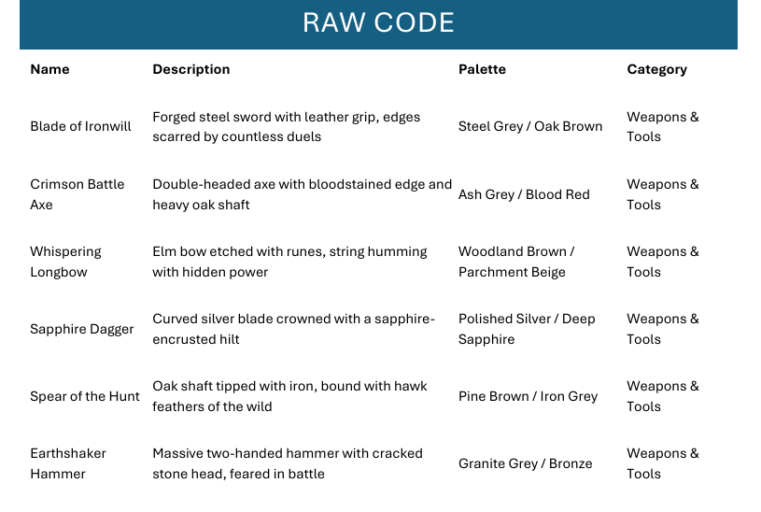Click the RAW CODE title banner
Image resolution: width=761 pixels, height=512 pixels.
[378, 23]
